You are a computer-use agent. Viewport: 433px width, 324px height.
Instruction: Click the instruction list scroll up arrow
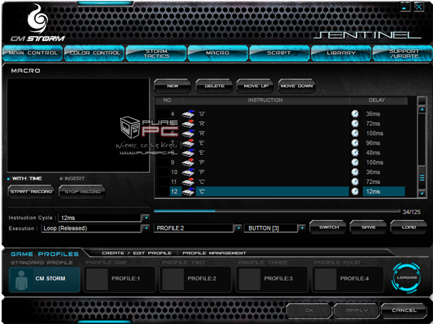(x=422, y=110)
